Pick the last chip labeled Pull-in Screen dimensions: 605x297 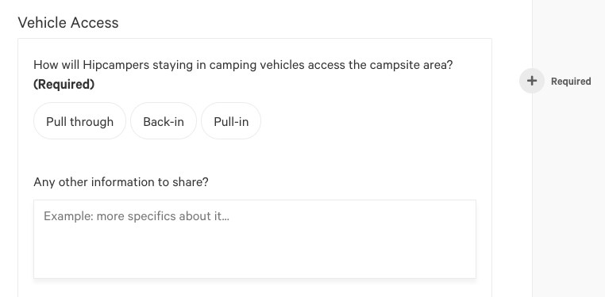coord(231,121)
